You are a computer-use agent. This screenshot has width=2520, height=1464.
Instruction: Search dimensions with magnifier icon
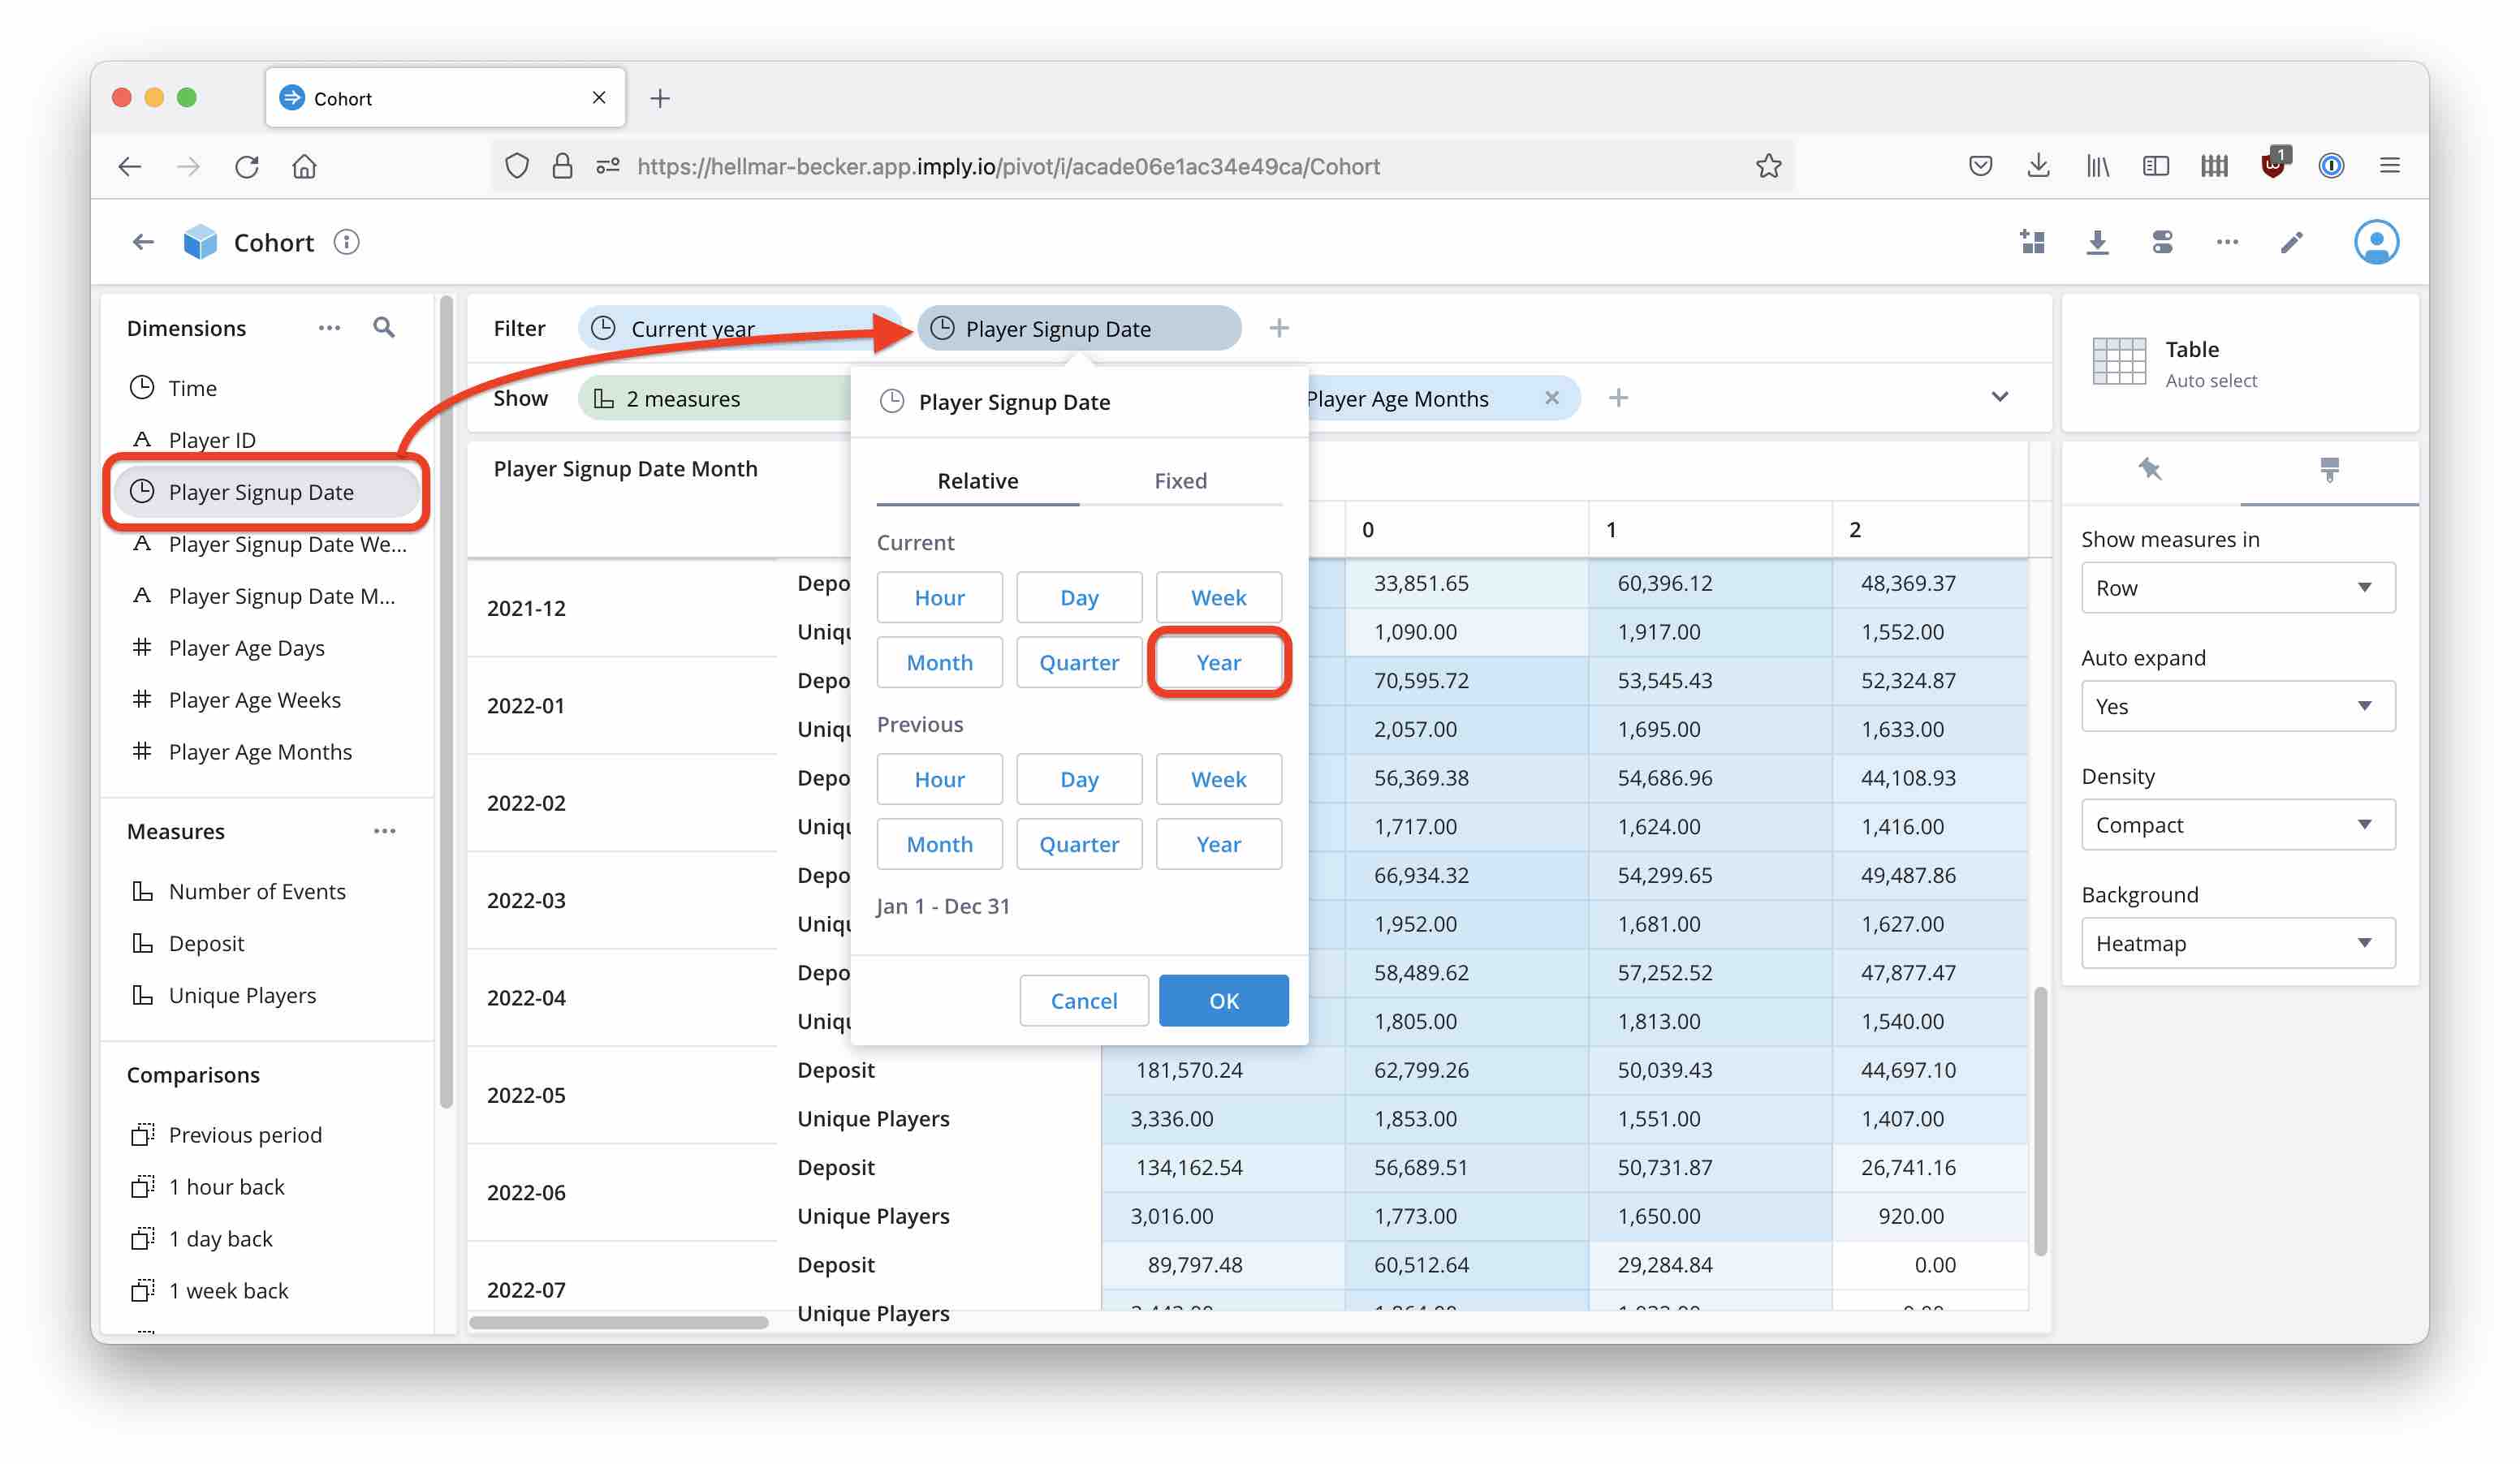tap(384, 328)
